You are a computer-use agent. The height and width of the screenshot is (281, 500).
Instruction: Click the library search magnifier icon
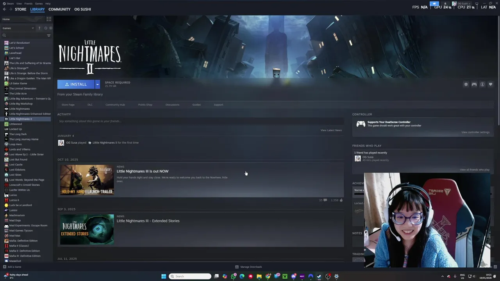[x=4, y=36]
